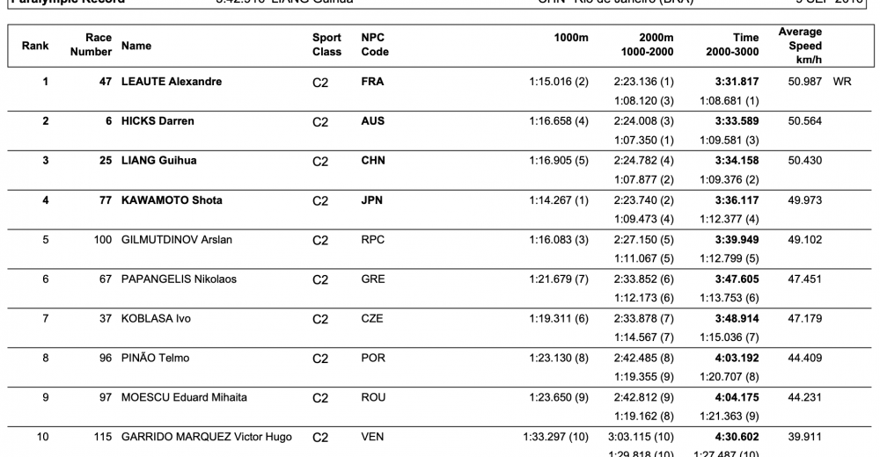Select GARRIDO MARQUEZ Victor Hugo's name
This screenshot has width=880, height=457.
206,437
